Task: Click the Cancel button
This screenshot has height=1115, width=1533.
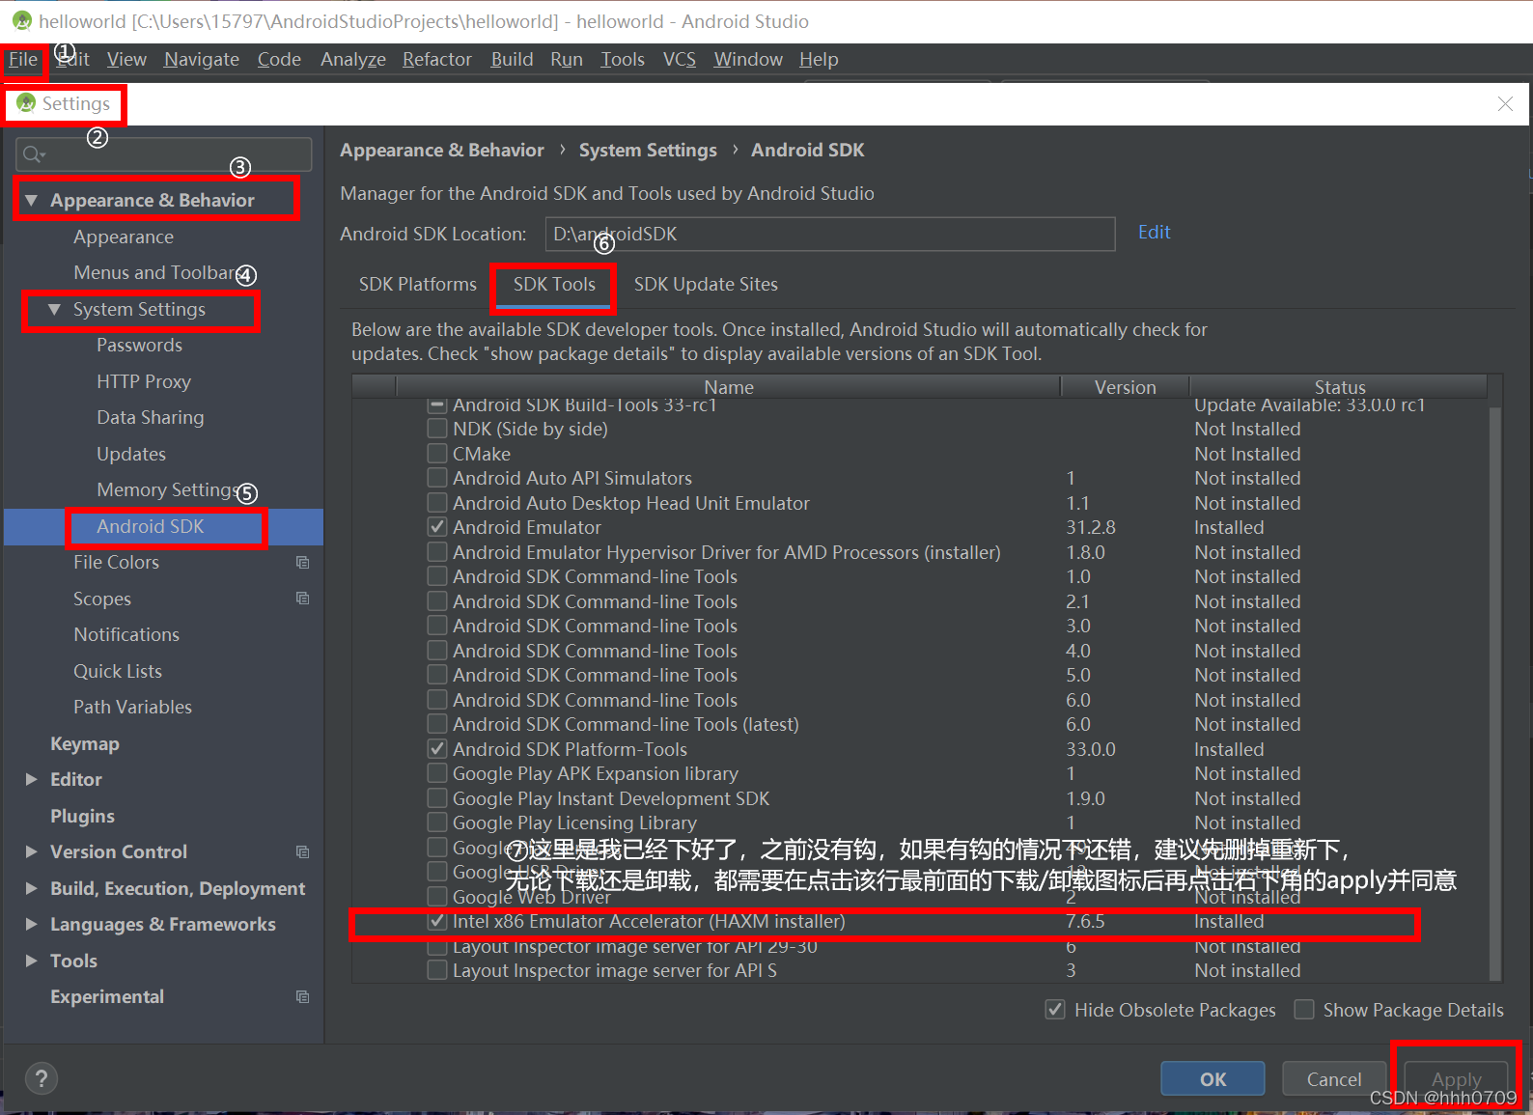Action: 1334,1079
